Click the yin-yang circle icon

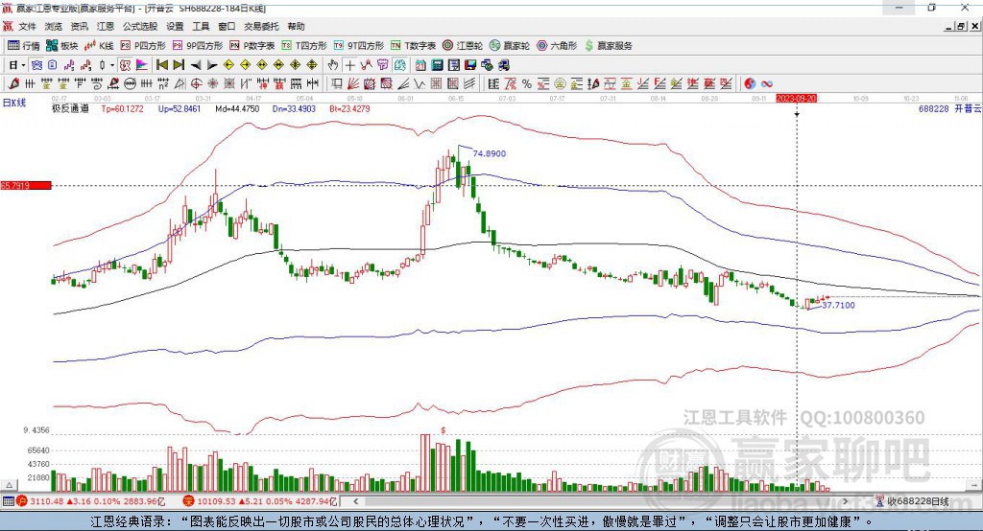pyautogui.click(x=750, y=83)
